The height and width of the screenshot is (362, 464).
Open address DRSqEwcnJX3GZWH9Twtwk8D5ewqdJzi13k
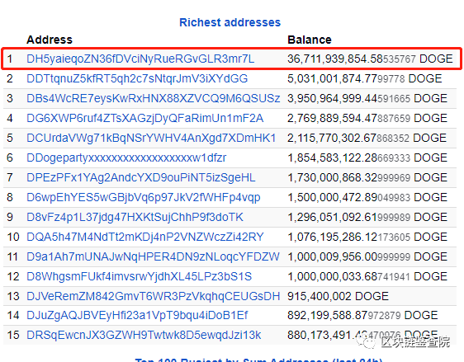pyautogui.click(x=144, y=335)
